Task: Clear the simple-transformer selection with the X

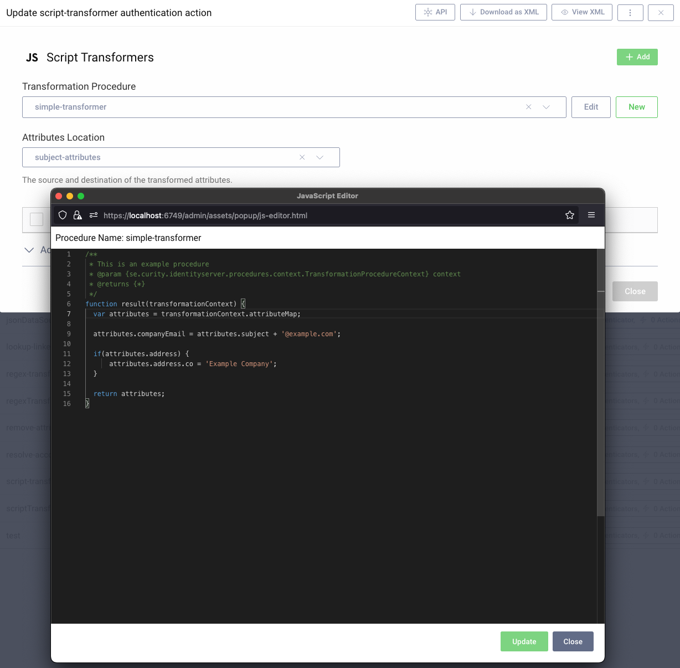Action: click(x=529, y=107)
